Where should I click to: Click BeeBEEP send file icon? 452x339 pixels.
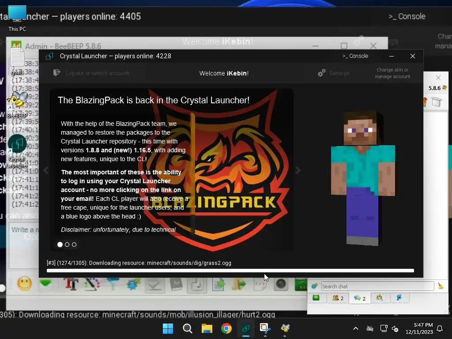(x=219, y=284)
